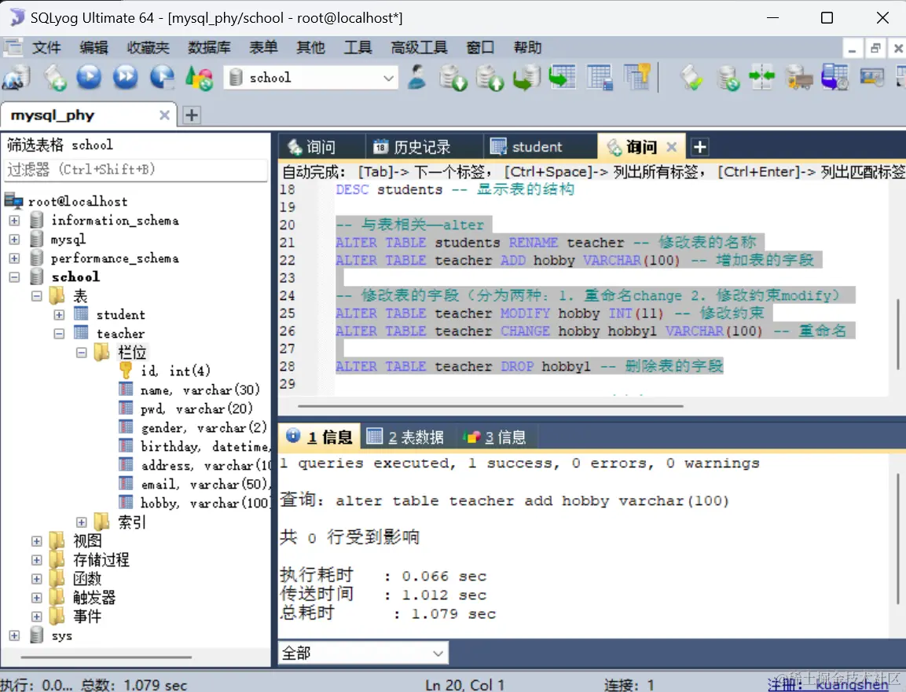This screenshot has height=692, width=906.
Task: Select the 1 信息 result tab
Action: tap(320, 438)
